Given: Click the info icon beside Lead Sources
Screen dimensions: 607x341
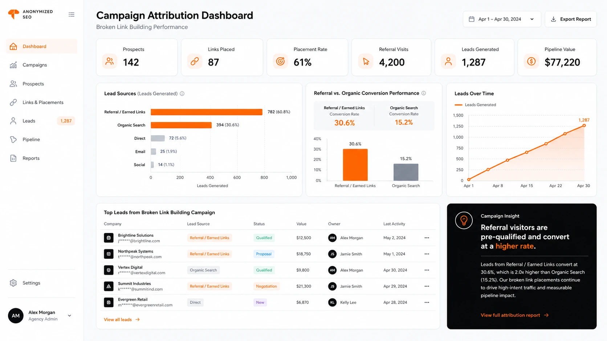Looking at the screenshot, I should tap(182, 93).
